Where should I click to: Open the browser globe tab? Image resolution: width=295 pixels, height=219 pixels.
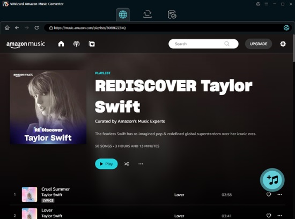click(x=123, y=14)
